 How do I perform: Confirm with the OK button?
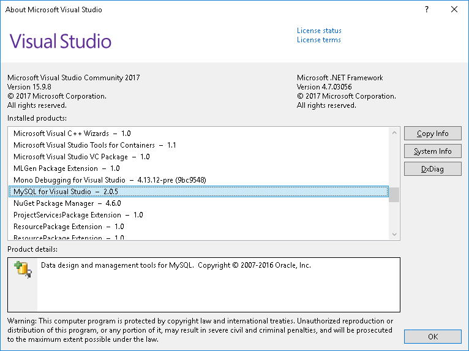point(432,337)
